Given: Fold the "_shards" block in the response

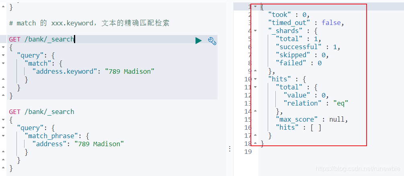Looking at the screenshot, I should [255, 31].
